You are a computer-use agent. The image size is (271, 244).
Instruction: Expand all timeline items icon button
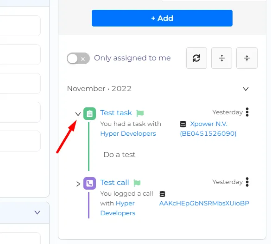pyautogui.click(x=221, y=58)
